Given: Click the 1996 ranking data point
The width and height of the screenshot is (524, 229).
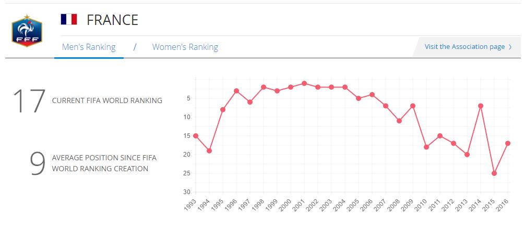Looking at the screenshot, I should click(236, 91).
